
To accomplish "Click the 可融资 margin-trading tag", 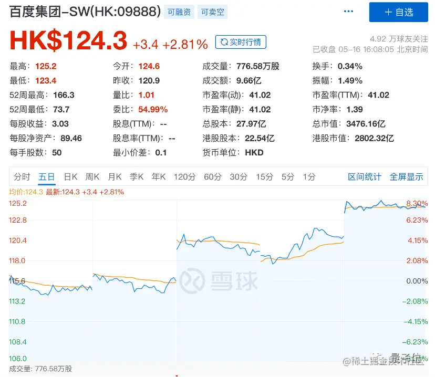I will pyautogui.click(x=179, y=11).
